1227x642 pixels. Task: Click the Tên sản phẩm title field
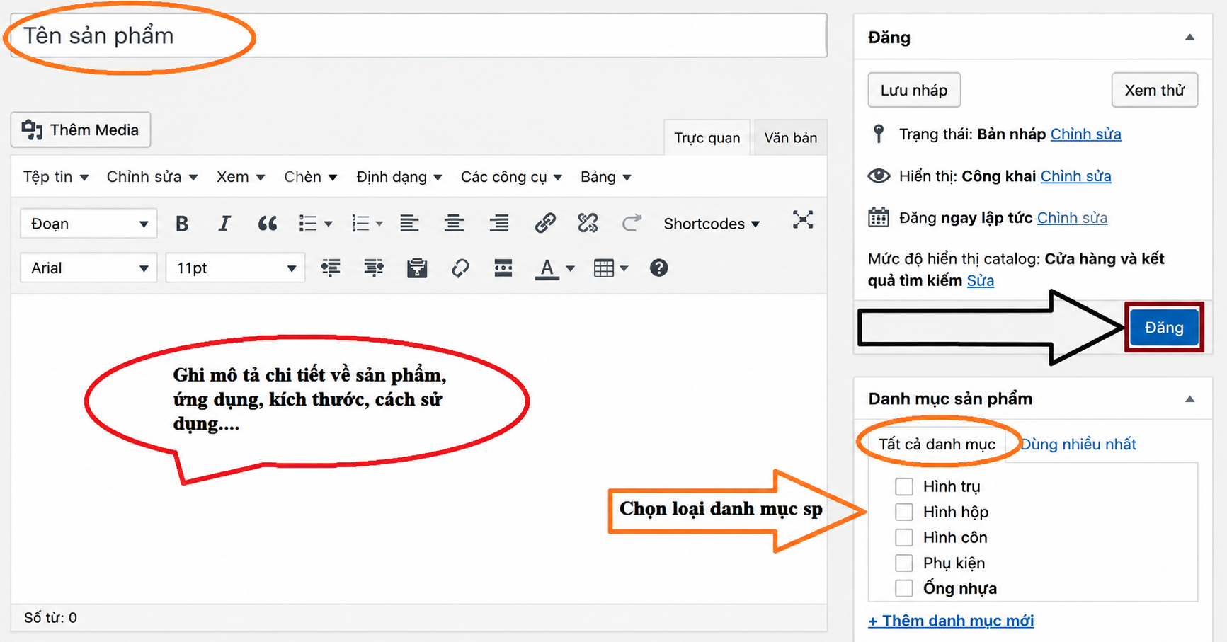pos(418,35)
